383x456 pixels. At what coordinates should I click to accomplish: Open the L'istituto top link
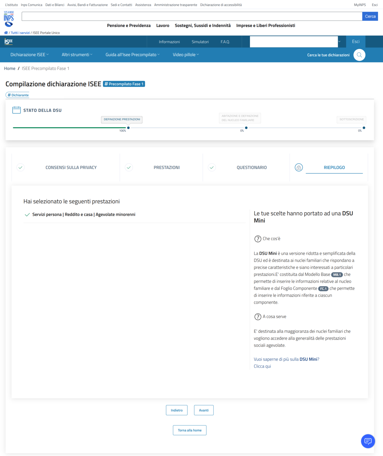(x=12, y=5)
